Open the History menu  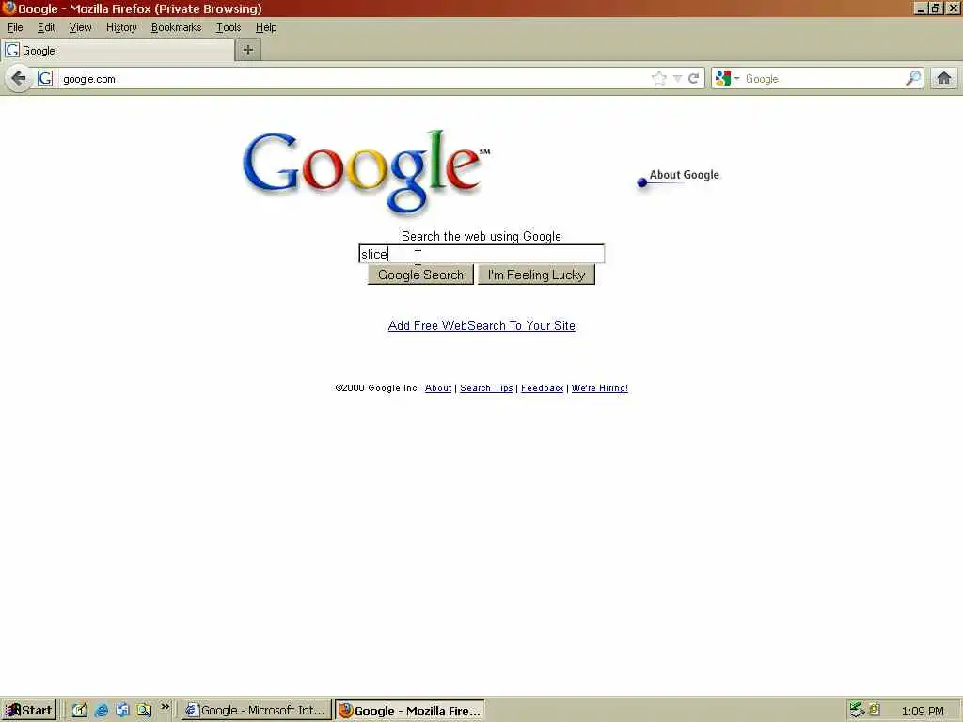coord(121,27)
